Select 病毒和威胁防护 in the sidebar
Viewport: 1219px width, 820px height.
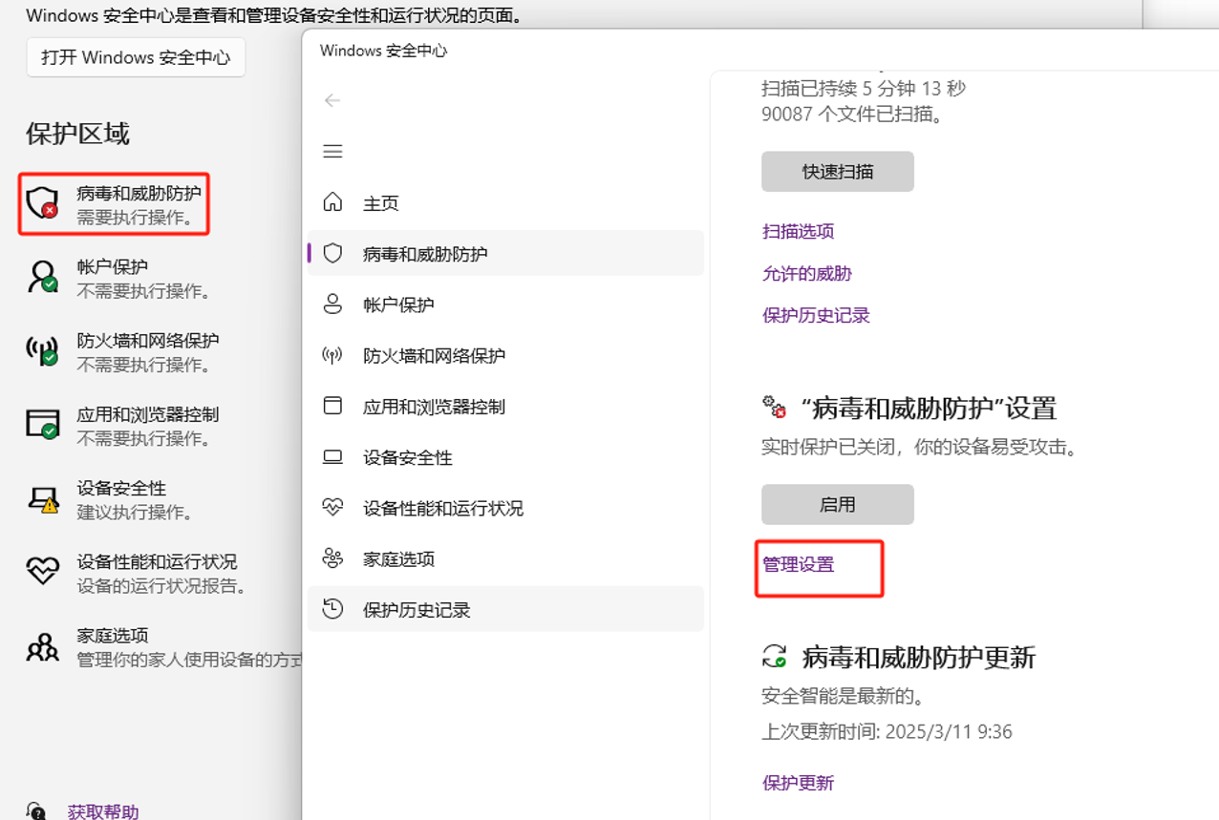coord(505,253)
